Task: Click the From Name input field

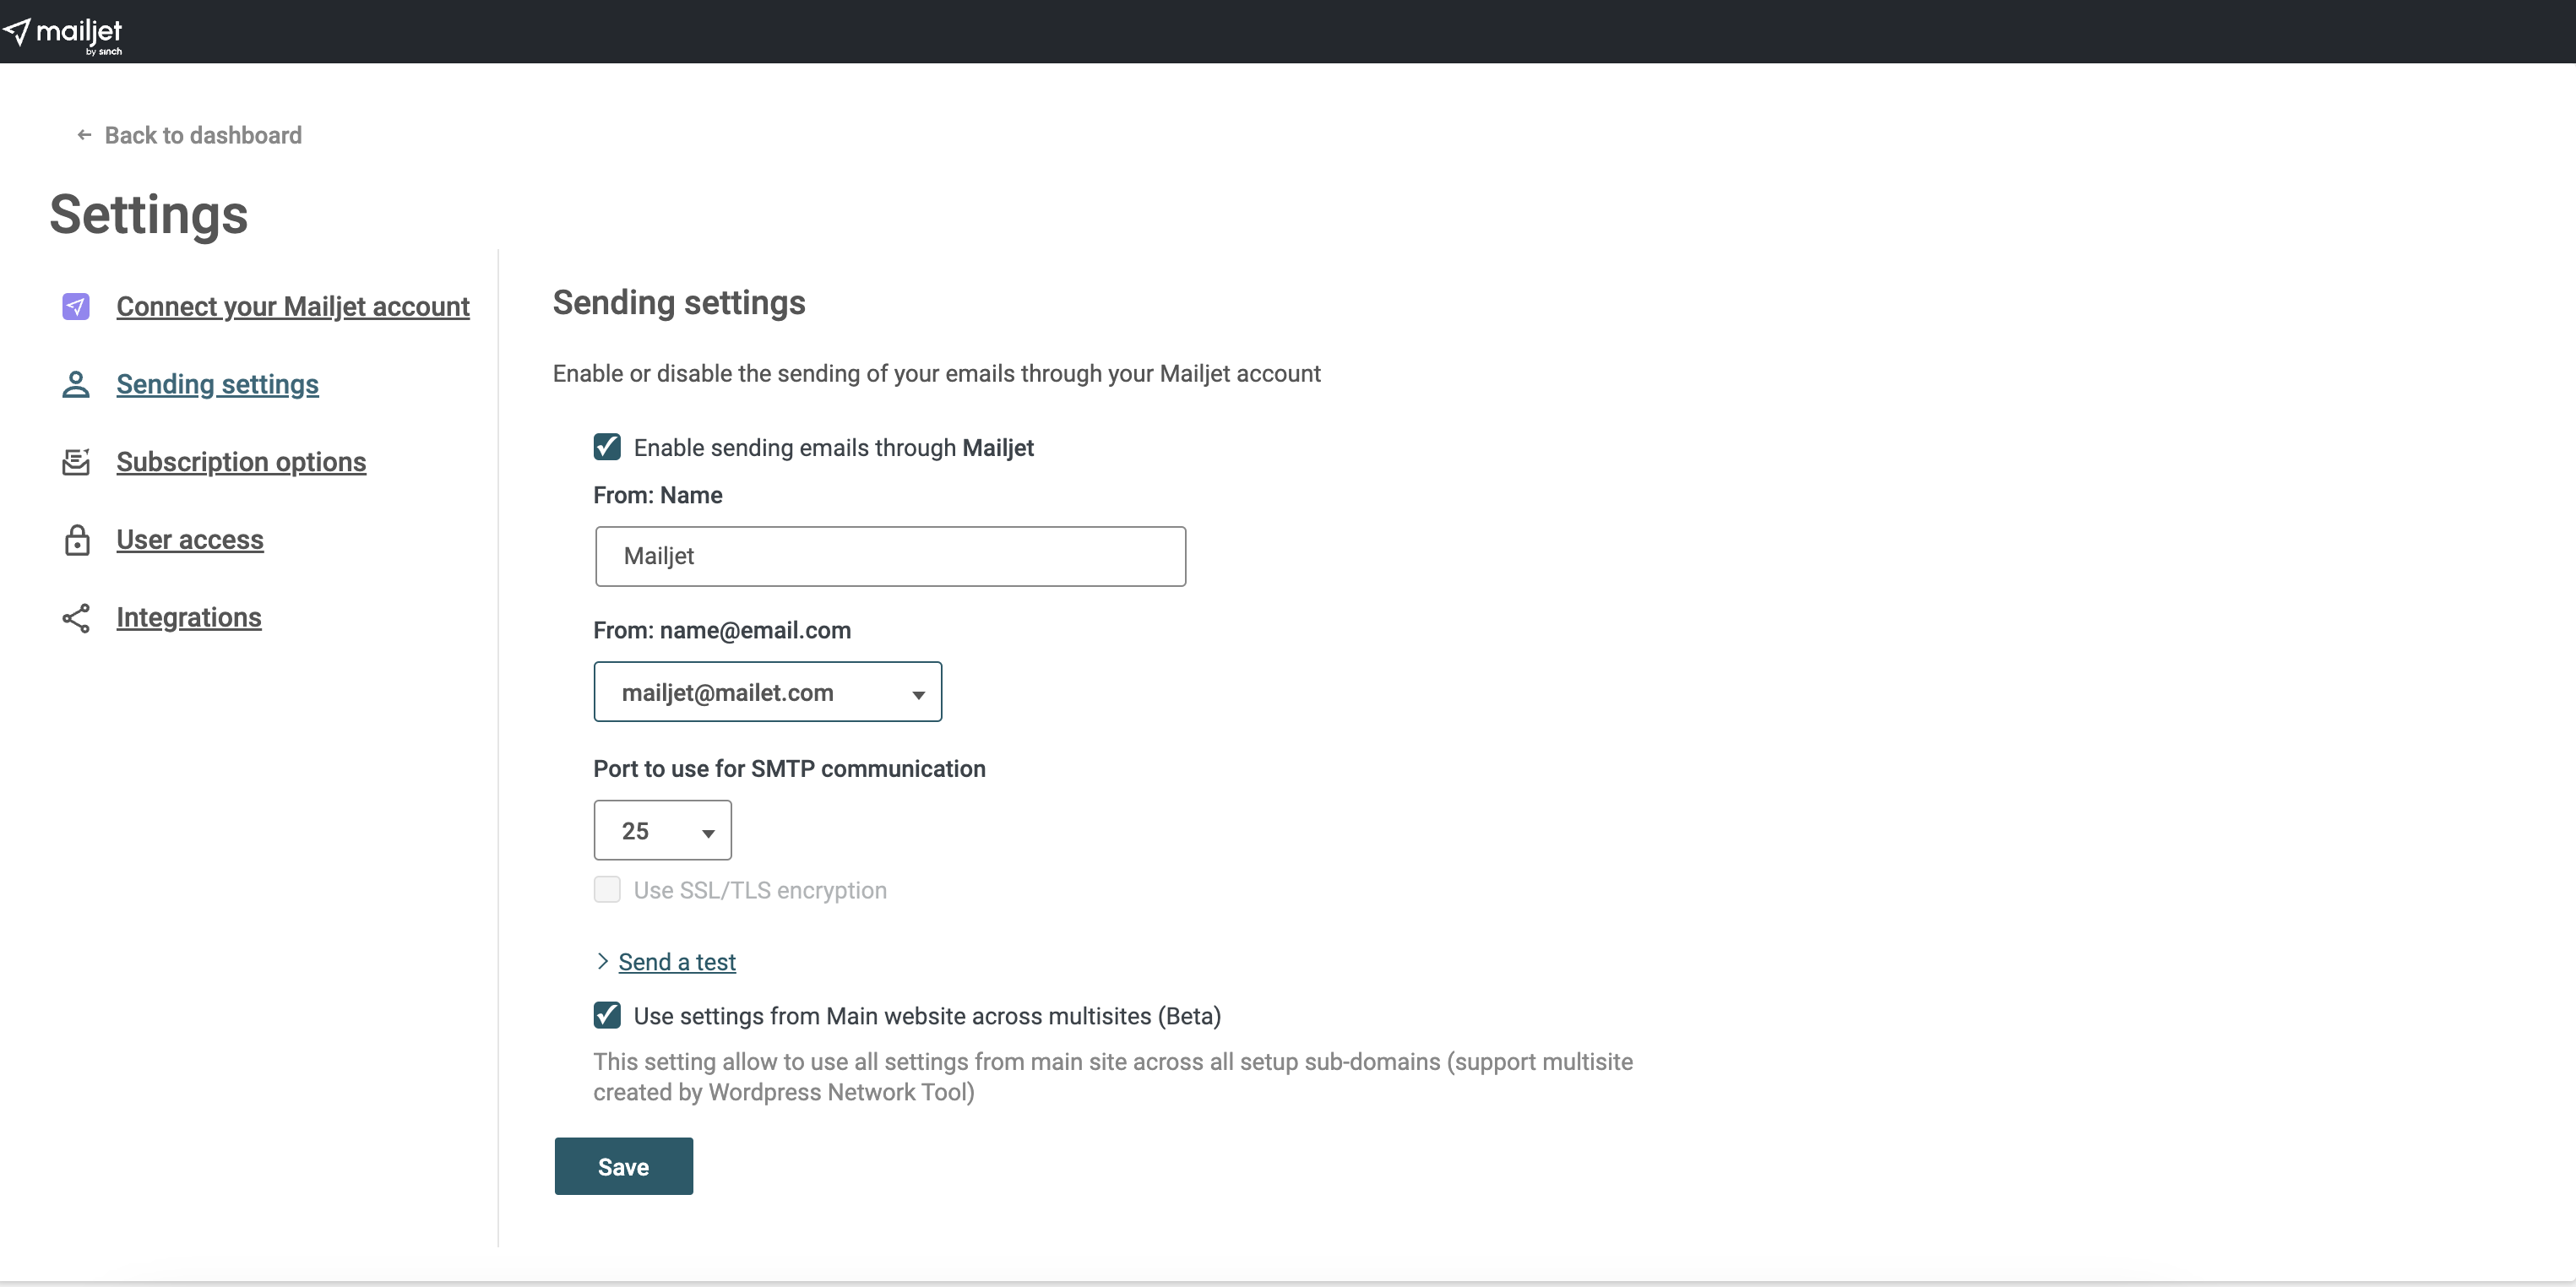Action: tap(890, 556)
